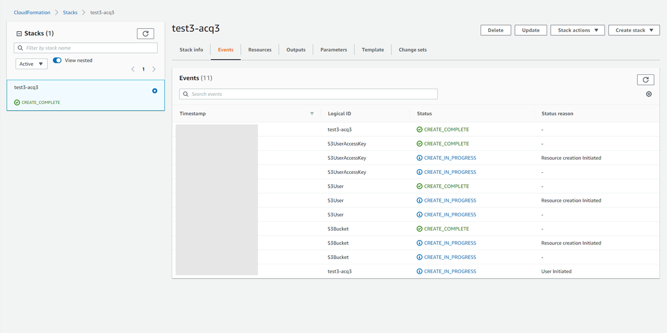Open the Active stacks filter dropdown
This screenshot has width=667, height=333.
[x=31, y=63]
